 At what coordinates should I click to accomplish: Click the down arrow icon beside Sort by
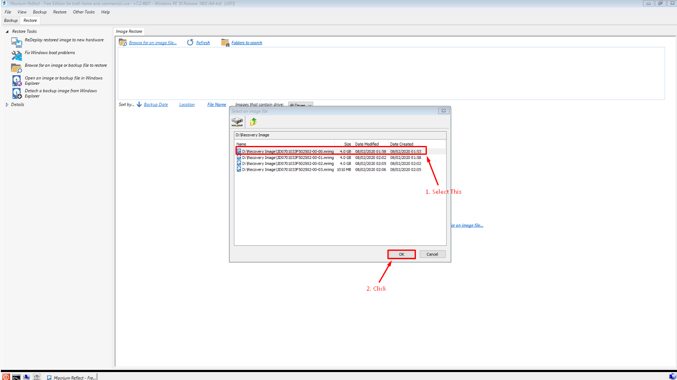click(139, 104)
